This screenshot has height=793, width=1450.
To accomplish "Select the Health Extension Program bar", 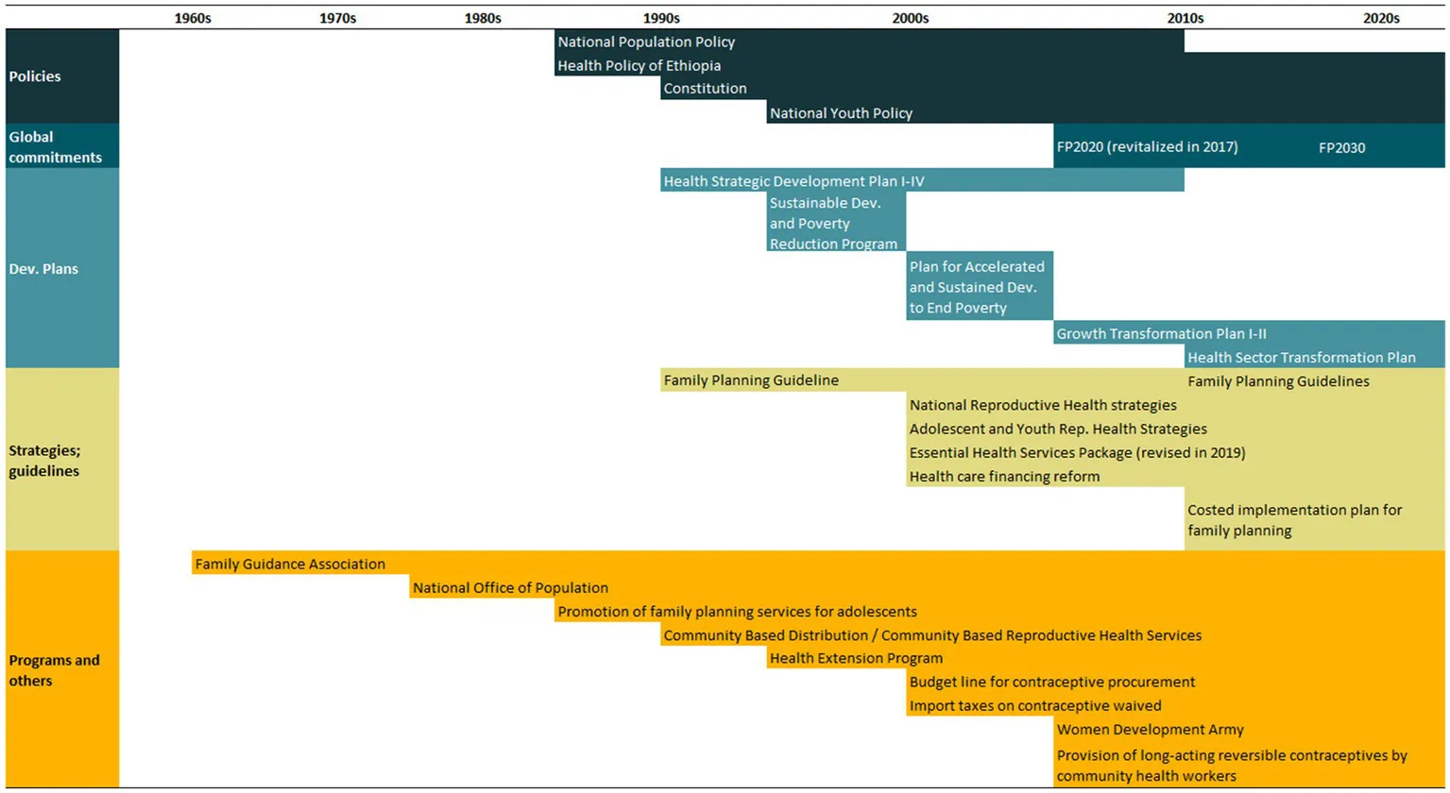I will pos(856,658).
